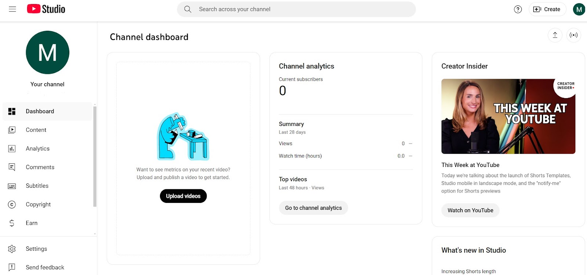Select Dashboard in the sidebar

pyautogui.click(x=48, y=111)
